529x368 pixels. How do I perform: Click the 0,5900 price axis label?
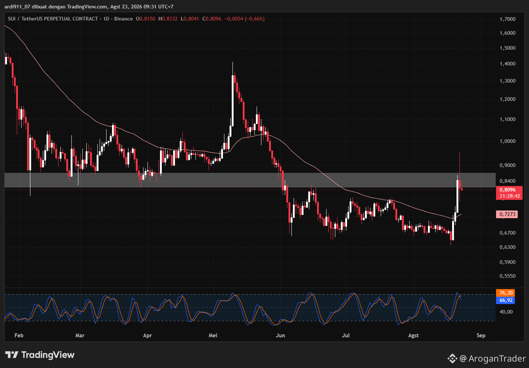tap(507, 262)
